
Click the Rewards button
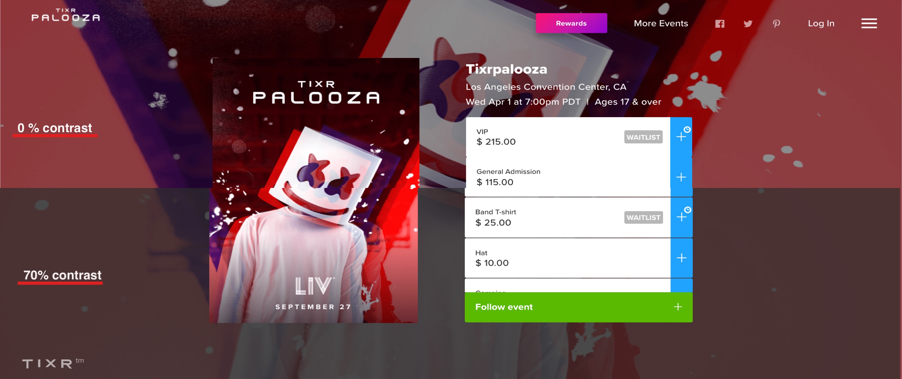click(x=571, y=23)
